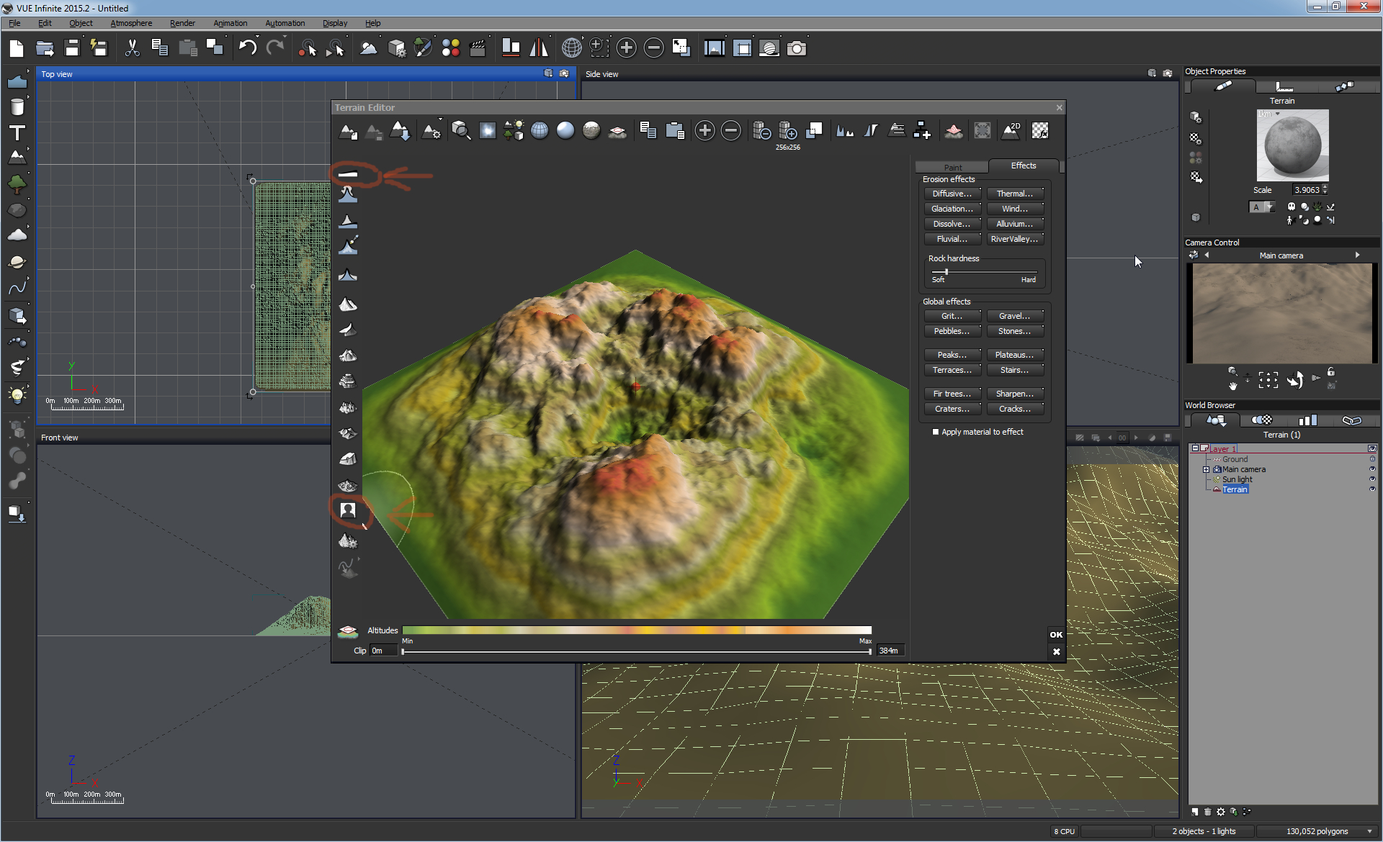Toggle visibility eye for Terrain object
1383x842 pixels.
(x=1372, y=489)
